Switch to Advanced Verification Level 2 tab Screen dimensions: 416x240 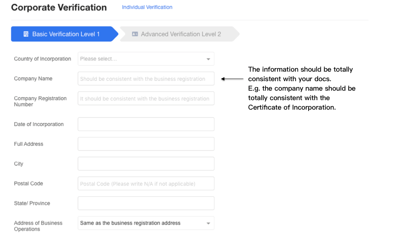pyautogui.click(x=180, y=34)
